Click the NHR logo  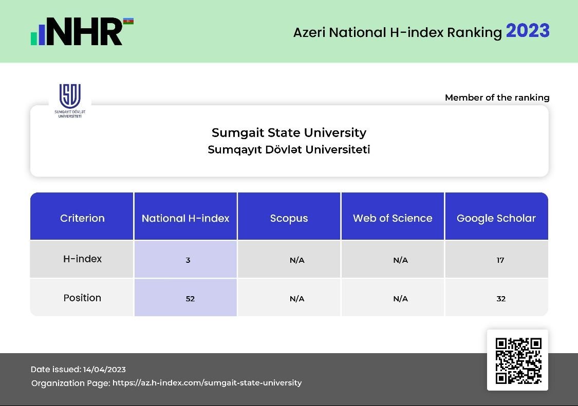point(77,32)
